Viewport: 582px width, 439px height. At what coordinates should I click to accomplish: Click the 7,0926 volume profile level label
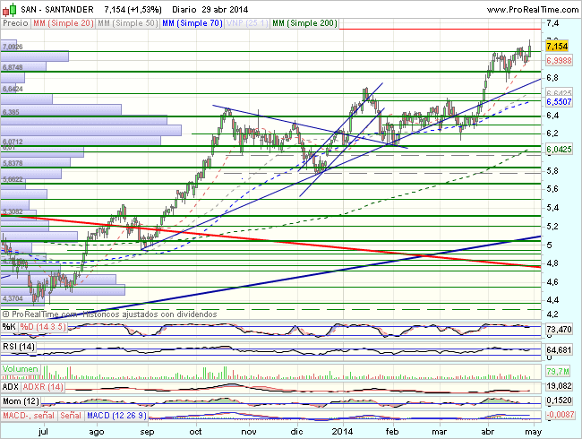tap(13, 47)
